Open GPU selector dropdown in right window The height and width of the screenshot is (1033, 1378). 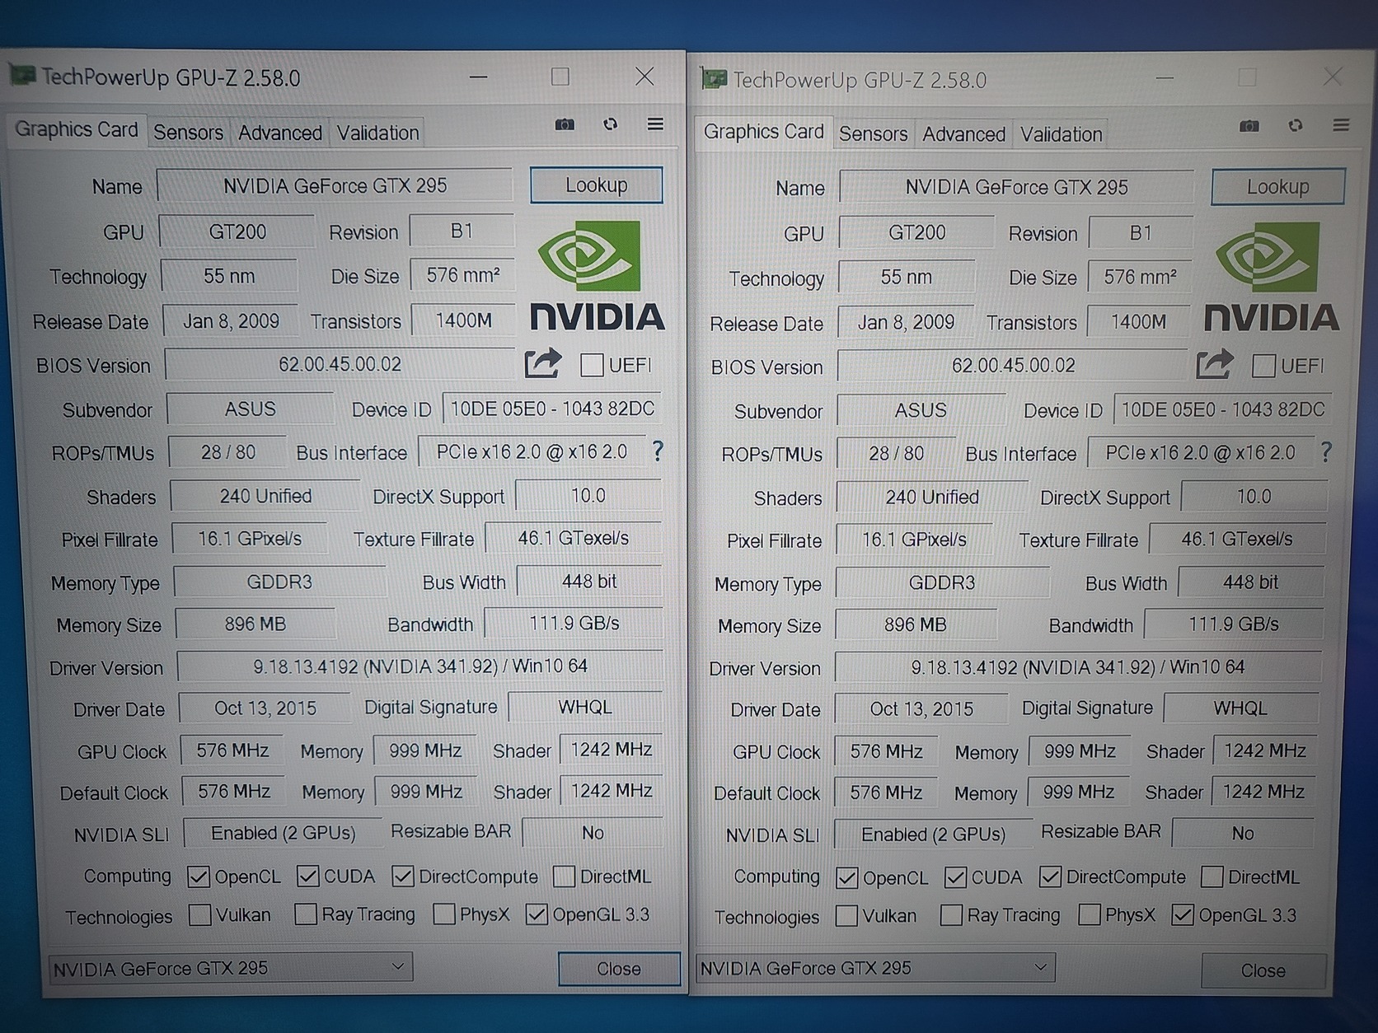click(875, 968)
